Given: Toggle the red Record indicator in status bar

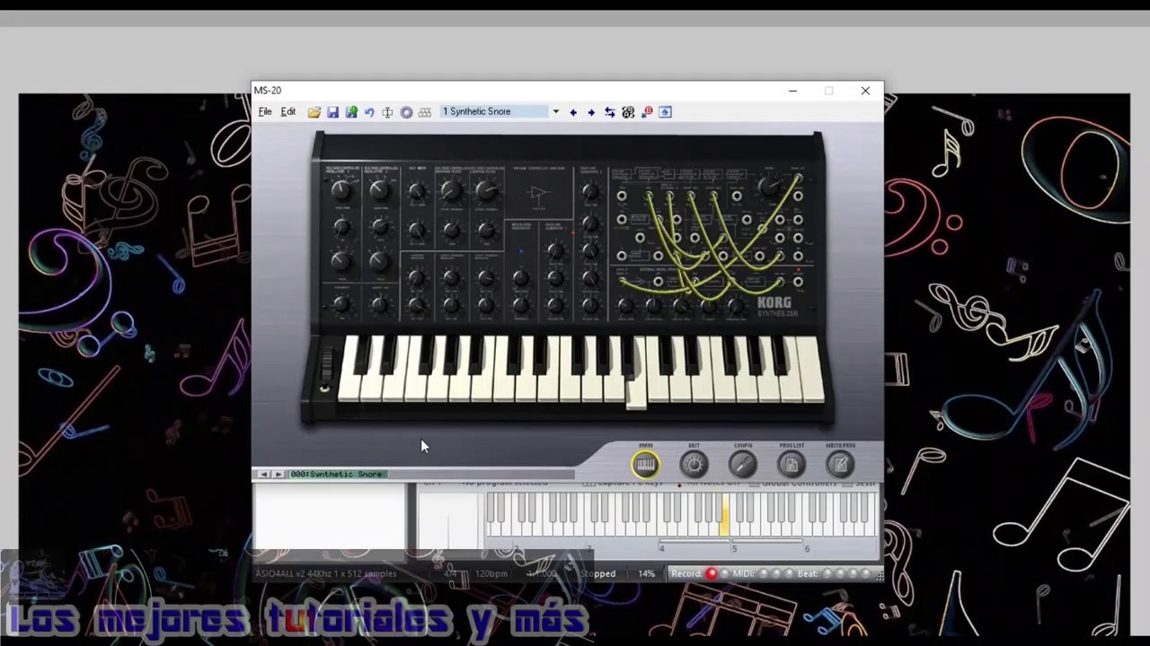Looking at the screenshot, I should 711,574.
